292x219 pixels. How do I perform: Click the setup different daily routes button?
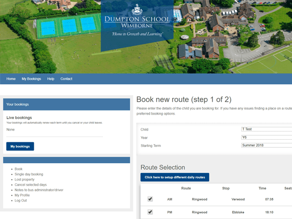pos(175,178)
